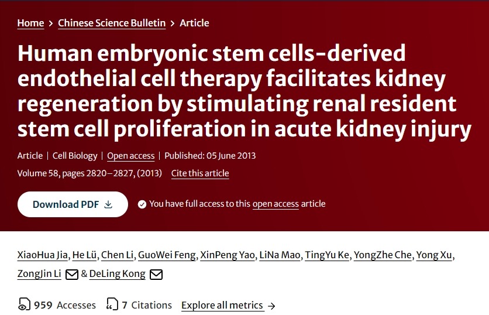Click the full access checkmark icon
Viewport: 489px width, 315px height.
(x=142, y=204)
